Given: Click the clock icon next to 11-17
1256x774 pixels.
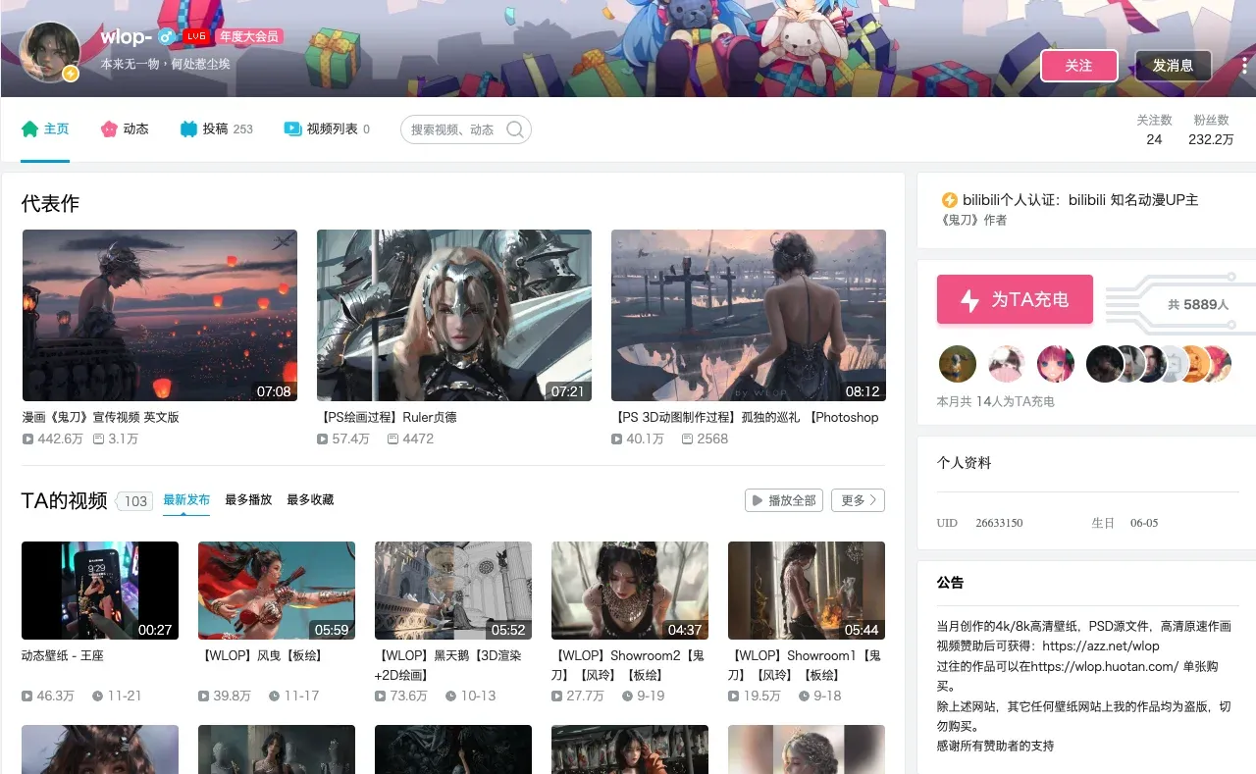Looking at the screenshot, I should pyautogui.click(x=274, y=697).
